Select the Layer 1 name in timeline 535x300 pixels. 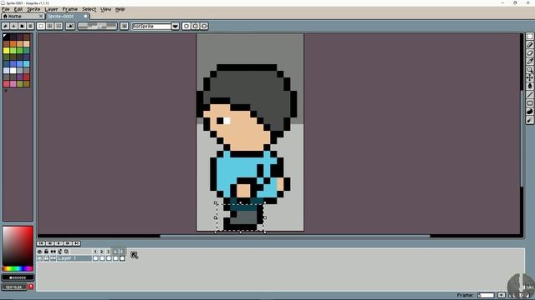coord(74,258)
